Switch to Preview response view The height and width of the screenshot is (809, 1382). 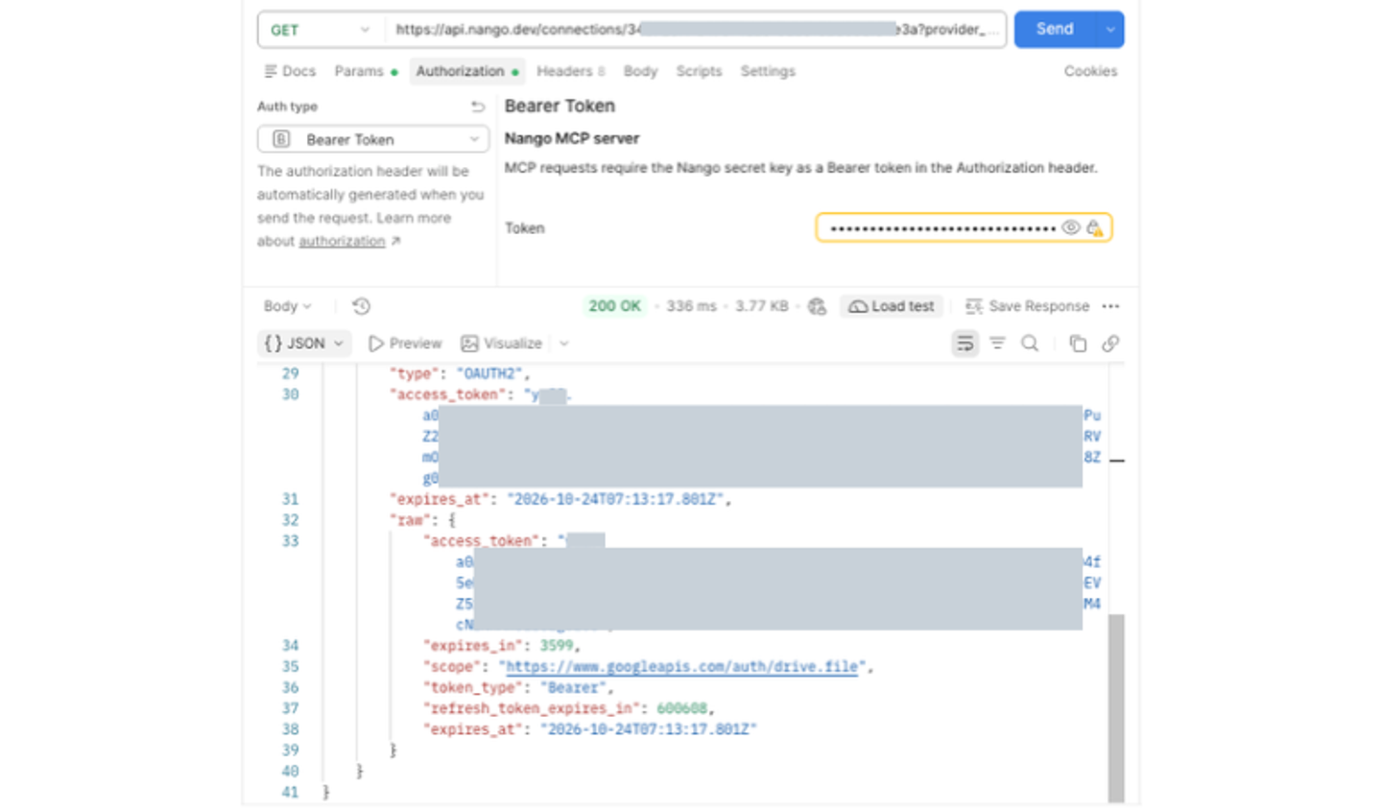405,344
